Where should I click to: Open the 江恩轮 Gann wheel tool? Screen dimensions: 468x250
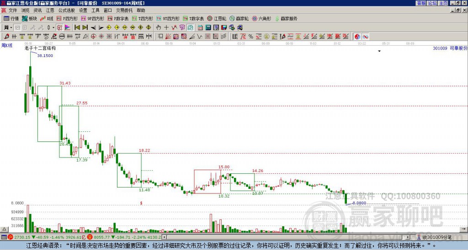point(217,18)
